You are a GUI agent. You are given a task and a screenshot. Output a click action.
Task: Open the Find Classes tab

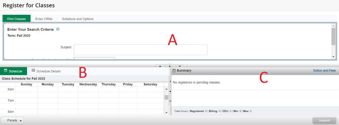(x=16, y=19)
